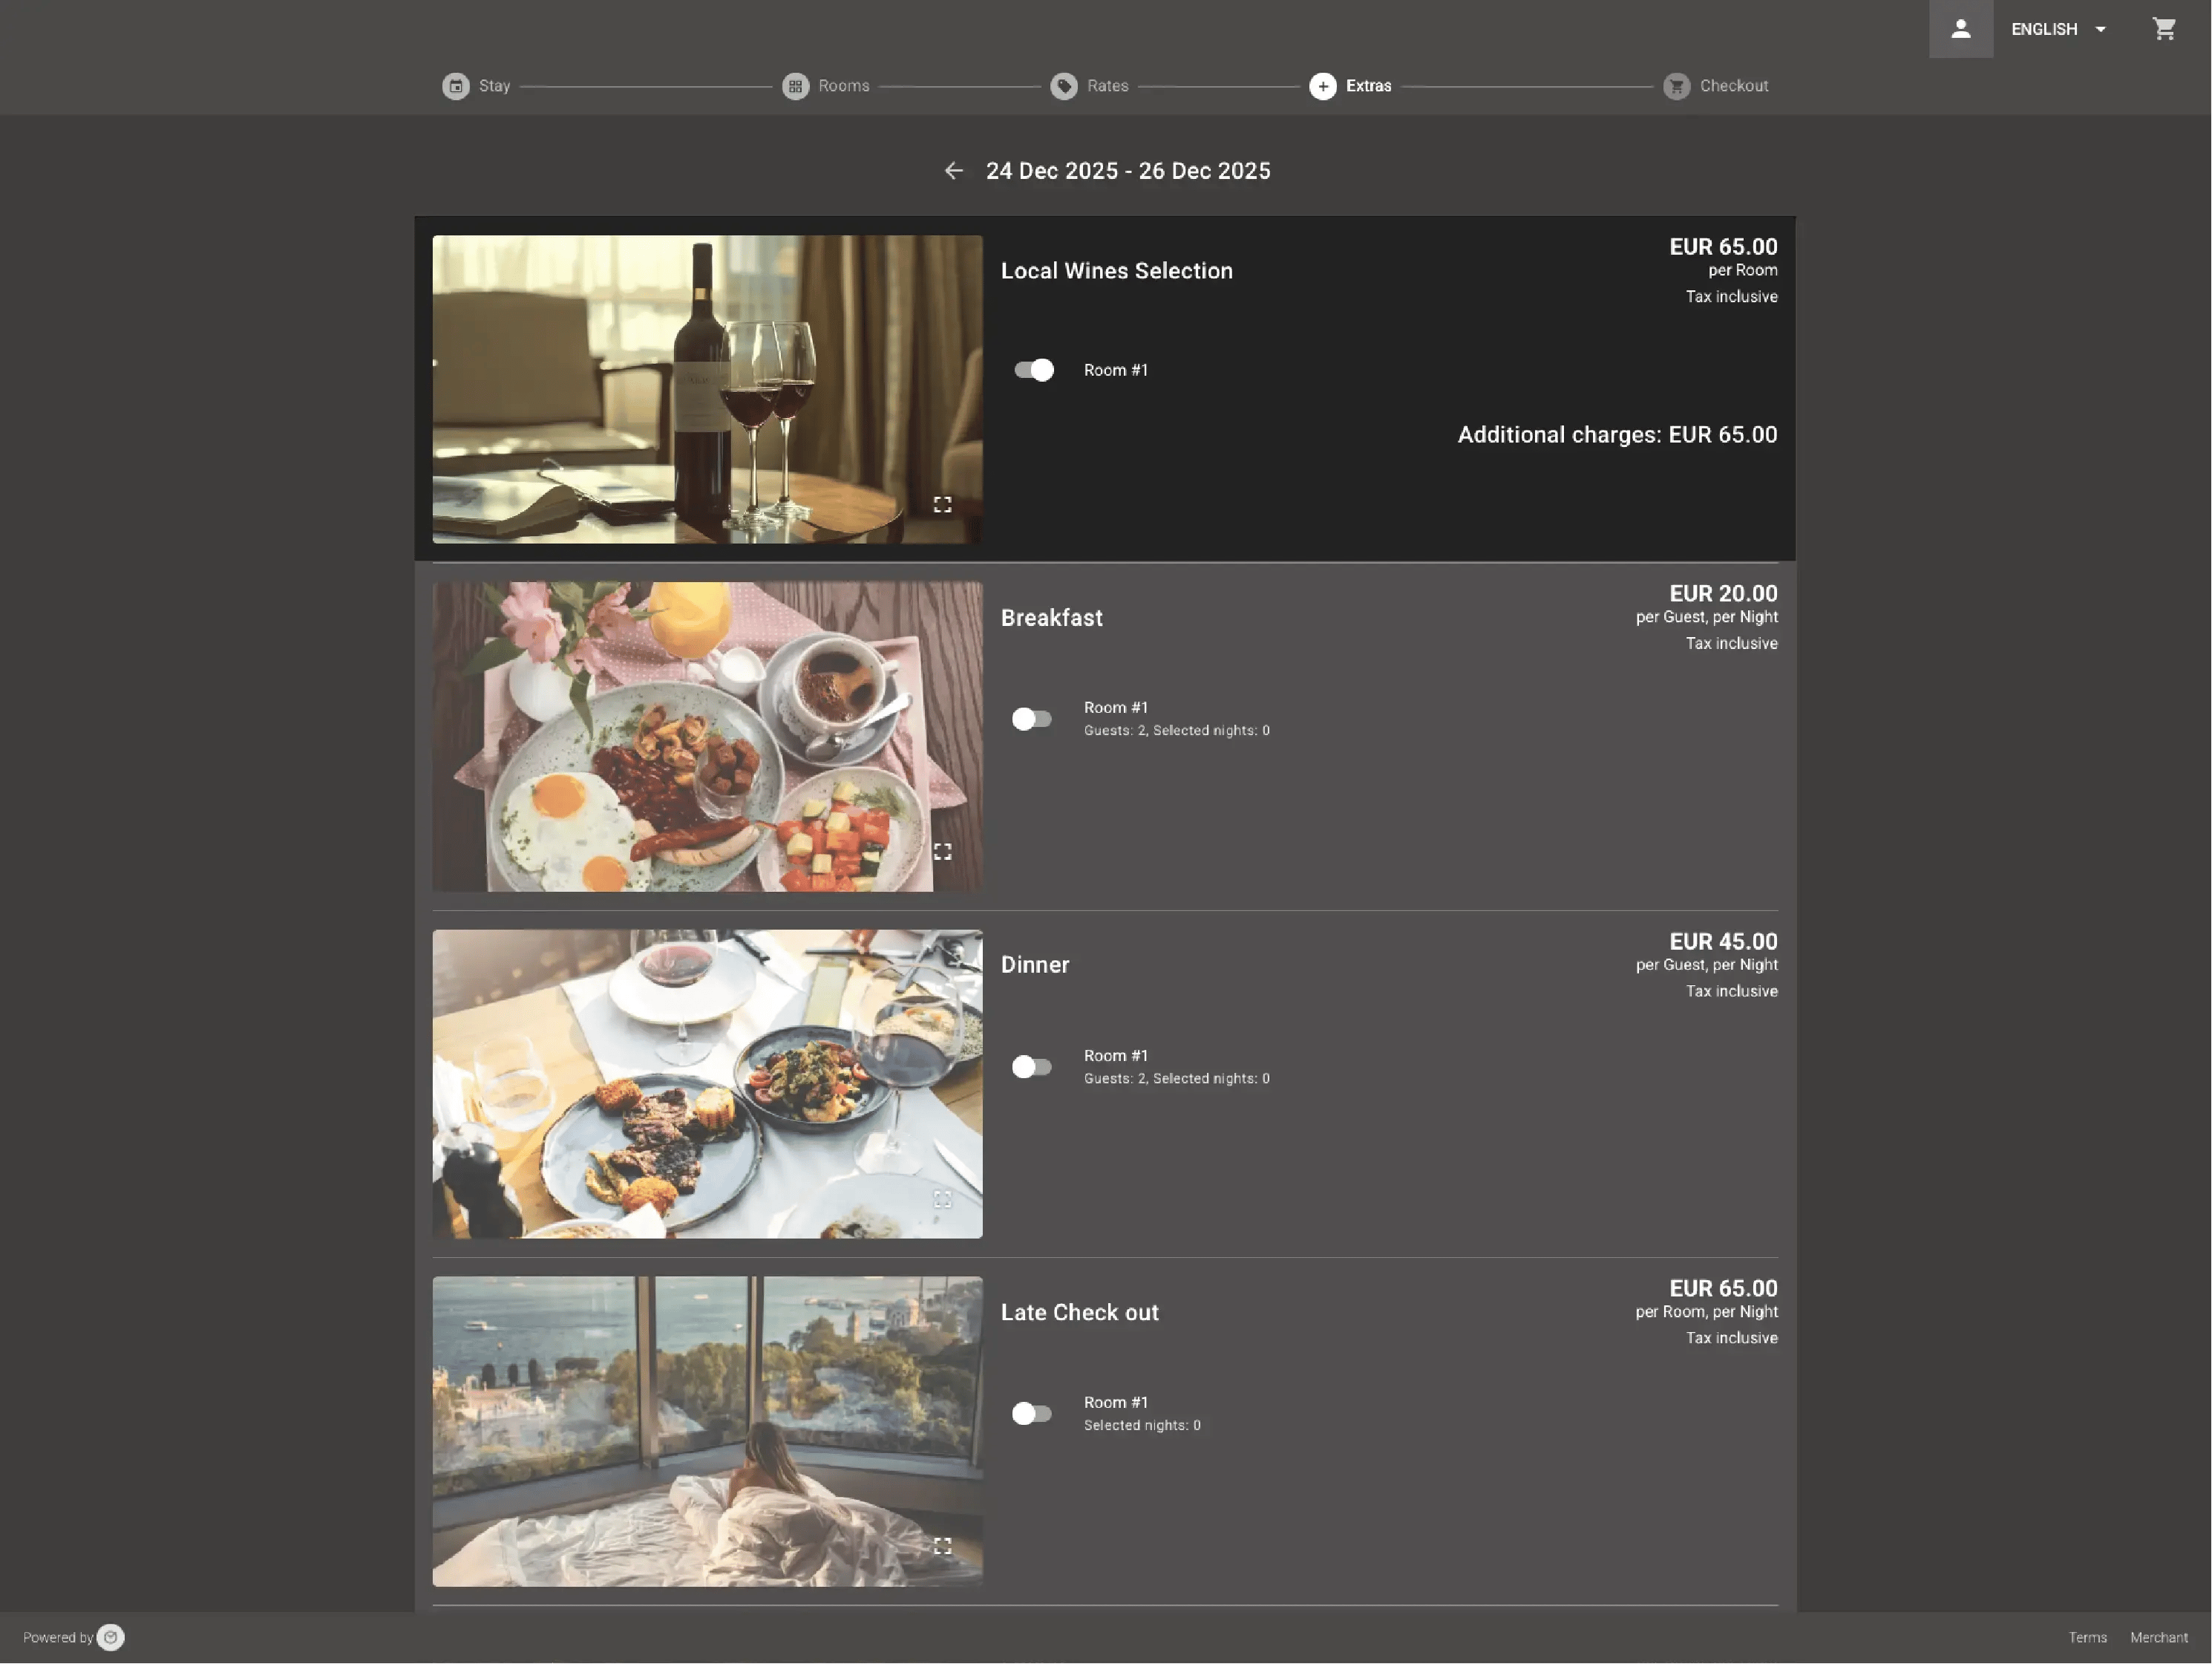The image size is (2212, 1664).
Task: Open the shopping cart icon
Action: pyautogui.click(x=2164, y=29)
